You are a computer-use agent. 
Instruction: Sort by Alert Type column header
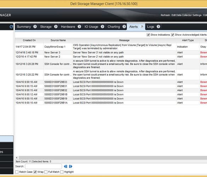pos(188,40)
